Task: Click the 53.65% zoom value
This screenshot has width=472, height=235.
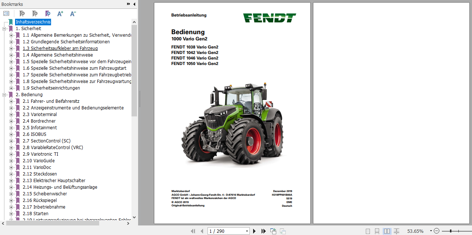Action: click(x=415, y=231)
